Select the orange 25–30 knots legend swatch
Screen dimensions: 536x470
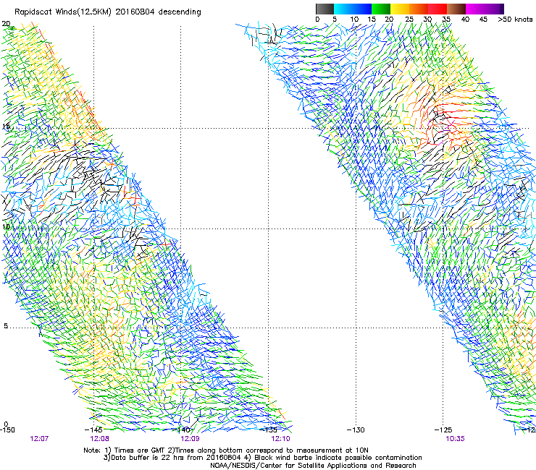(419, 9)
